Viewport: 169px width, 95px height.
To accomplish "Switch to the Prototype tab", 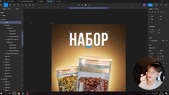I will 156,9.
